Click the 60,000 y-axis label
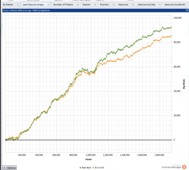189x170 pixels. point(177,67)
